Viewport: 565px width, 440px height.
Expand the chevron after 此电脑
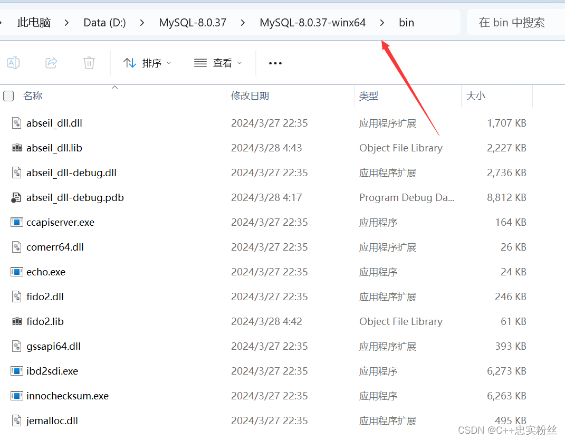(x=66, y=23)
